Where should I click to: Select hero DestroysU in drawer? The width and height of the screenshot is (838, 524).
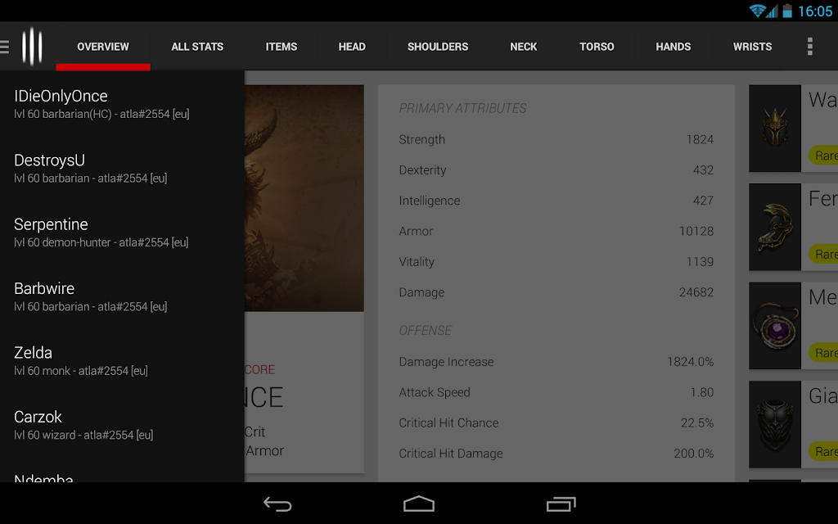pos(122,168)
